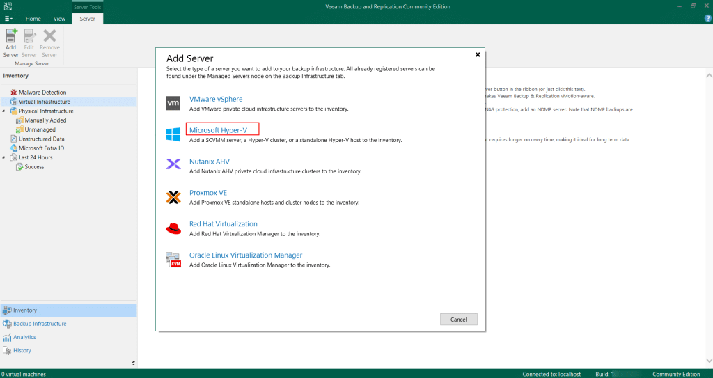Viewport: 713px width, 378px height.
Task: Switch to the View ribbon tab
Action: tap(59, 19)
